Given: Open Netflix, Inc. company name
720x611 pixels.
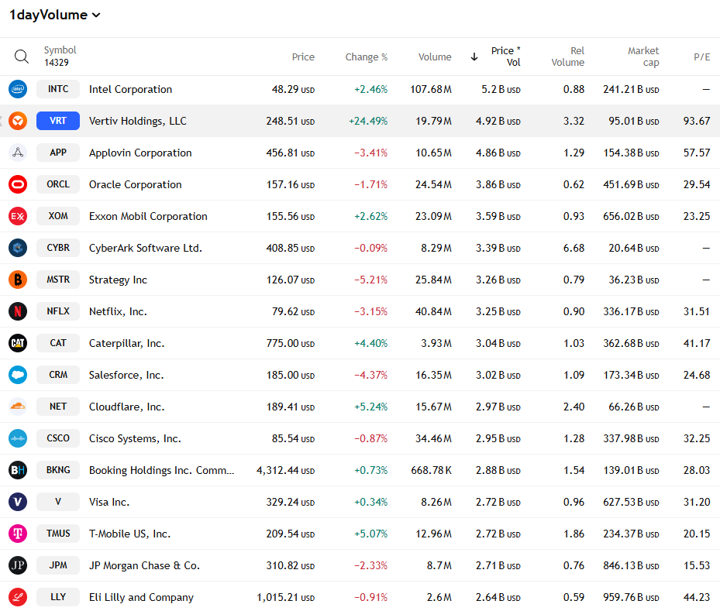Looking at the screenshot, I should [118, 311].
